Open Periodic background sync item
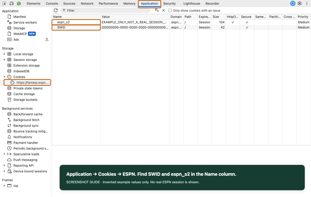 (x=31, y=148)
